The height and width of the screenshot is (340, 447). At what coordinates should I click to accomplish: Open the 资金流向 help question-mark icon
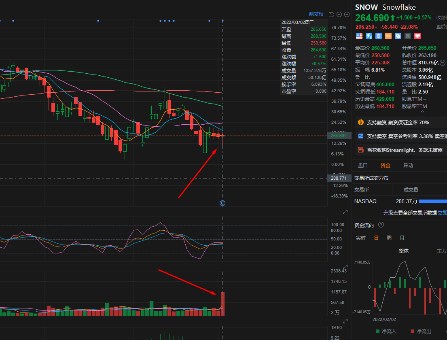click(x=381, y=225)
